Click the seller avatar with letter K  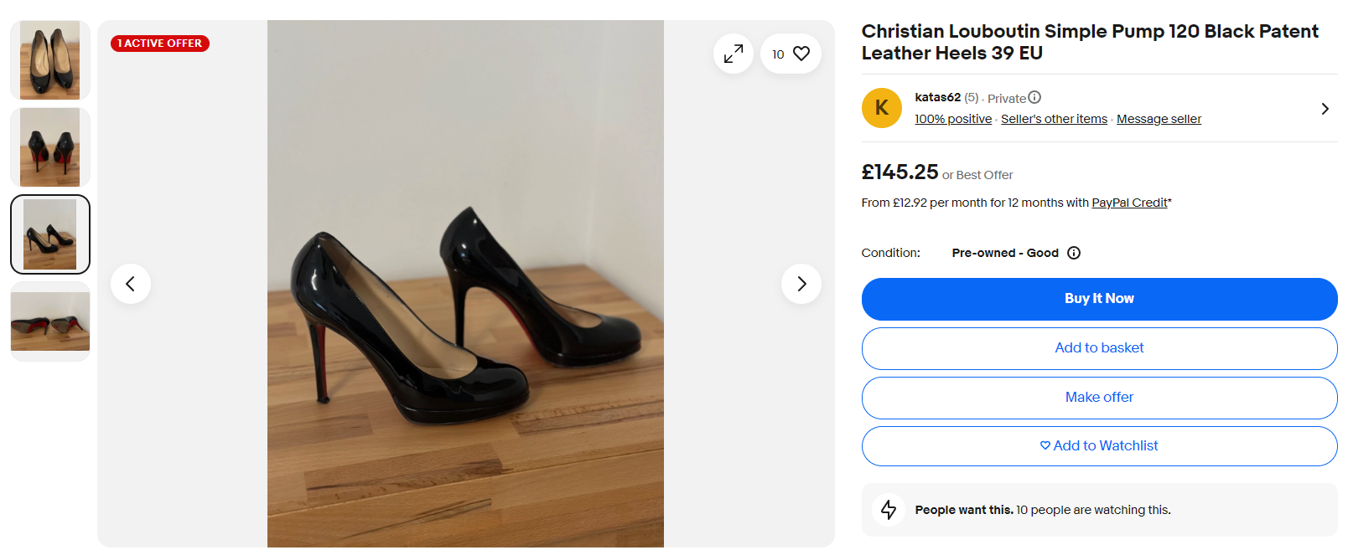(881, 108)
